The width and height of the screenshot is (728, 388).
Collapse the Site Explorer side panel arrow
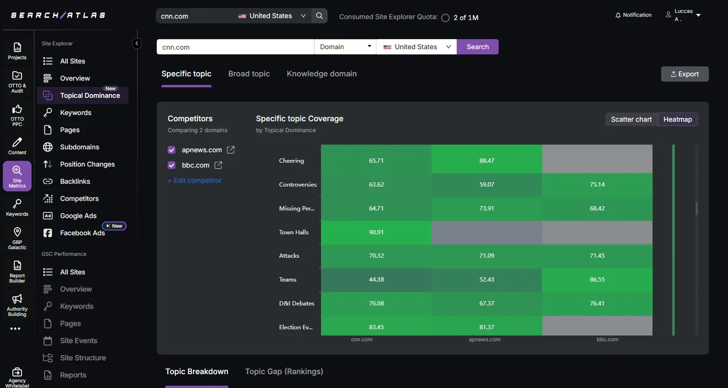pyautogui.click(x=137, y=44)
